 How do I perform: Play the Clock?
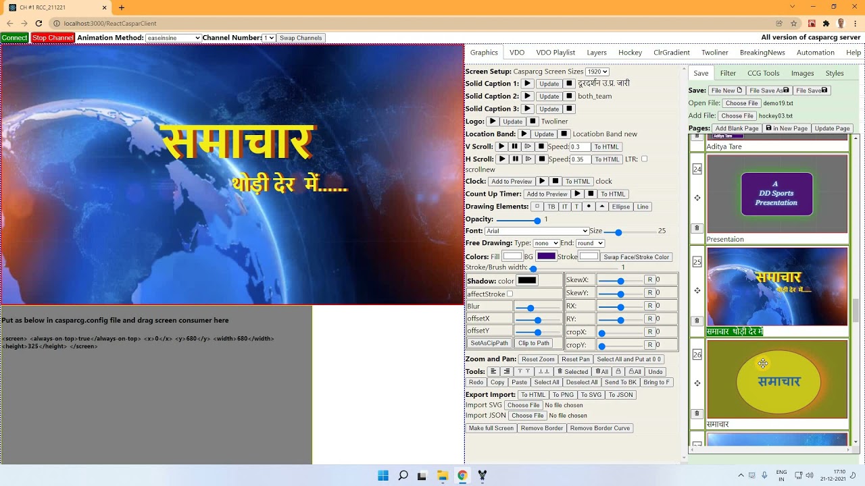point(541,181)
